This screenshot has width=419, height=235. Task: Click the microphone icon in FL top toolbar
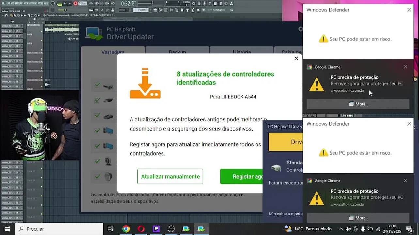tap(204, 3)
